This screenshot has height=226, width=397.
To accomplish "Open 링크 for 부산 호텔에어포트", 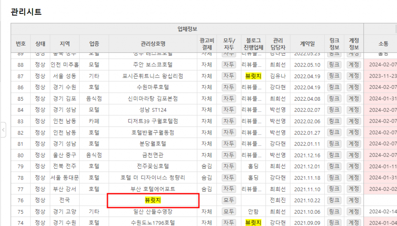I will tap(334, 189).
